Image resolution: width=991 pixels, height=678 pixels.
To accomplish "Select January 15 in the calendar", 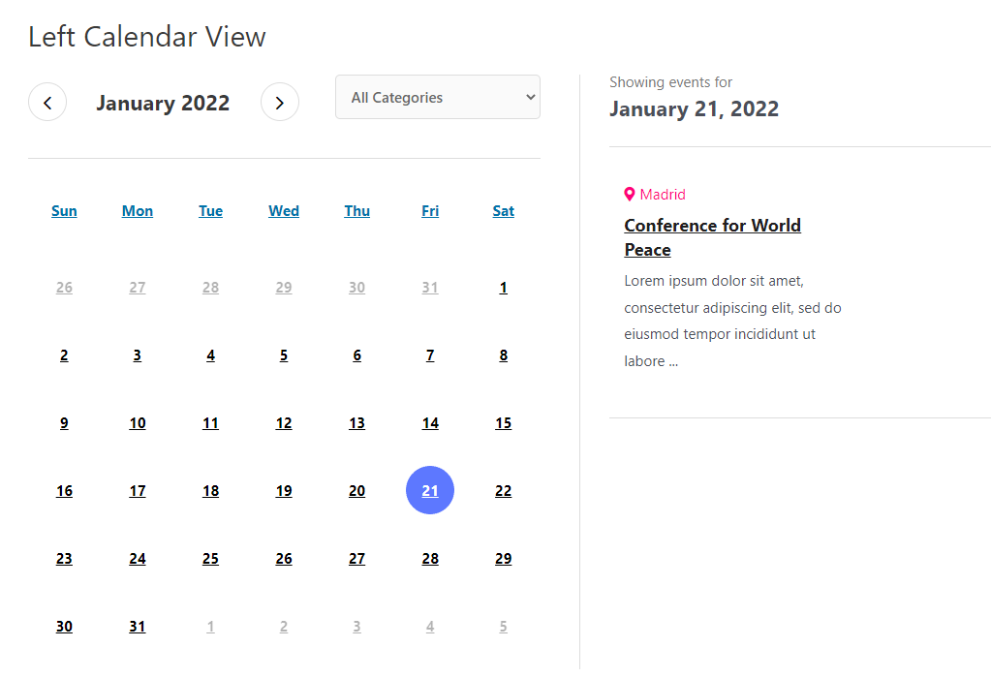I will coord(504,423).
